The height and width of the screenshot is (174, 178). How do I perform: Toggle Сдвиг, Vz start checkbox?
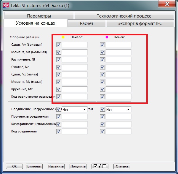(x=59, y=75)
